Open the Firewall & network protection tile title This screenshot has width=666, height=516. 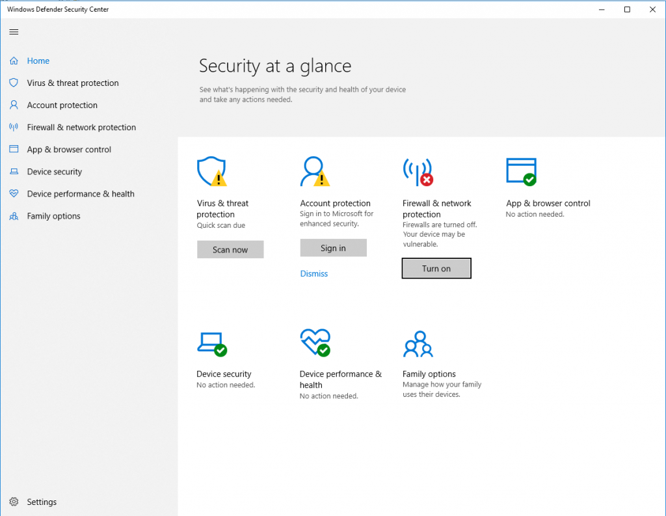pyautogui.click(x=436, y=209)
